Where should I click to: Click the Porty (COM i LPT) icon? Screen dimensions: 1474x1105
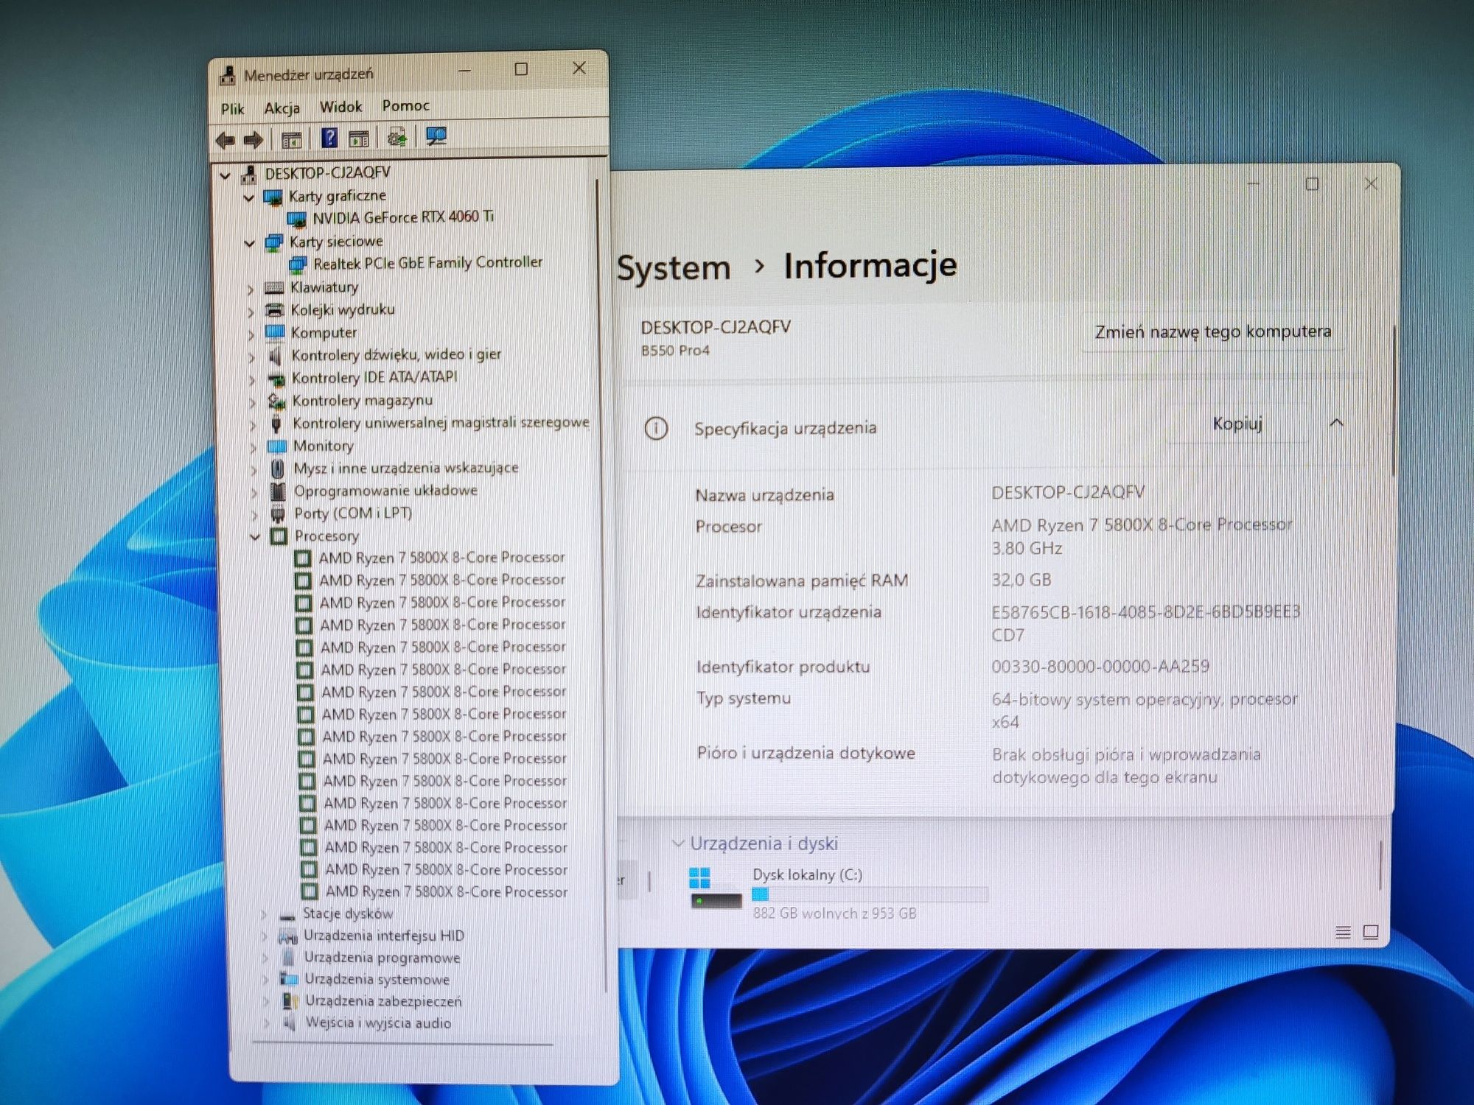278,513
